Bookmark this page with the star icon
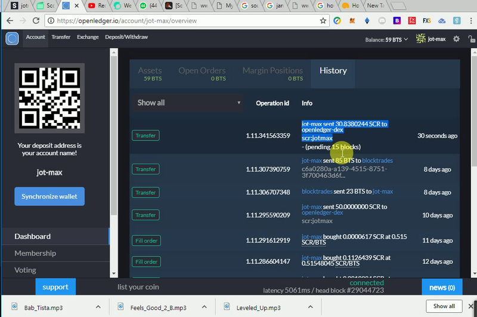 (323, 21)
